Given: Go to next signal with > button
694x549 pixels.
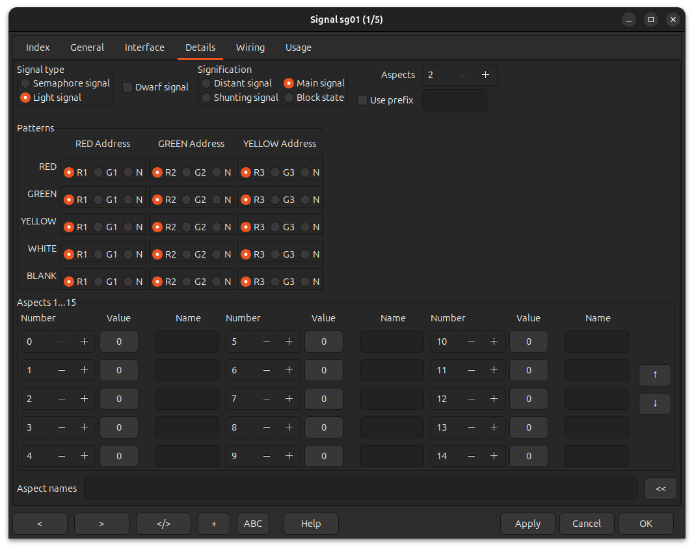Looking at the screenshot, I should coord(101,524).
